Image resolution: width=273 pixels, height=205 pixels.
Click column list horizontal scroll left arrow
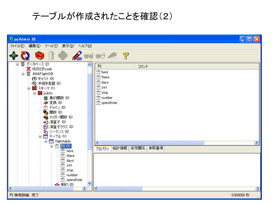tap(98, 143)
